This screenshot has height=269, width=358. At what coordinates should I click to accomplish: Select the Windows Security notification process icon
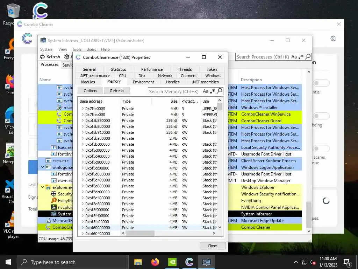(53, 194)
